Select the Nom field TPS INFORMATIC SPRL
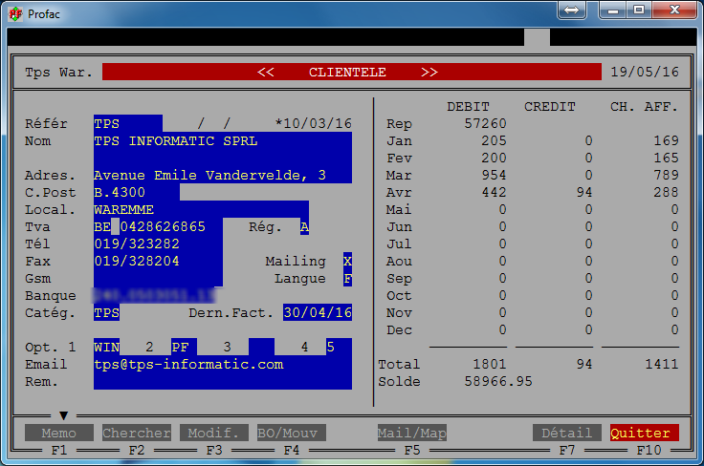This screenshot has width=704, height=466. pos(175,140)
